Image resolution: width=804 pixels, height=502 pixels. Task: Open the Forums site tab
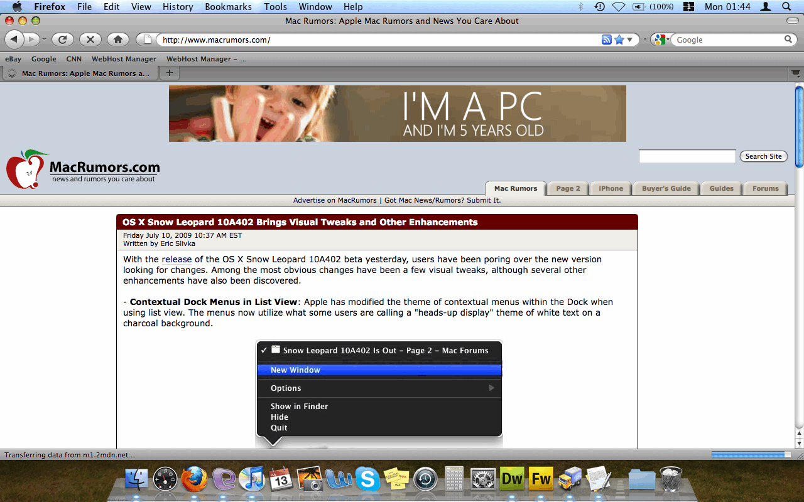coord(765,188)
